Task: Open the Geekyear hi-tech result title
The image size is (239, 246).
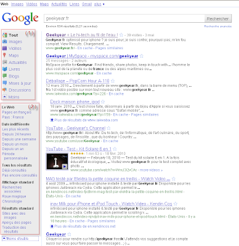Action: (82, 35)
